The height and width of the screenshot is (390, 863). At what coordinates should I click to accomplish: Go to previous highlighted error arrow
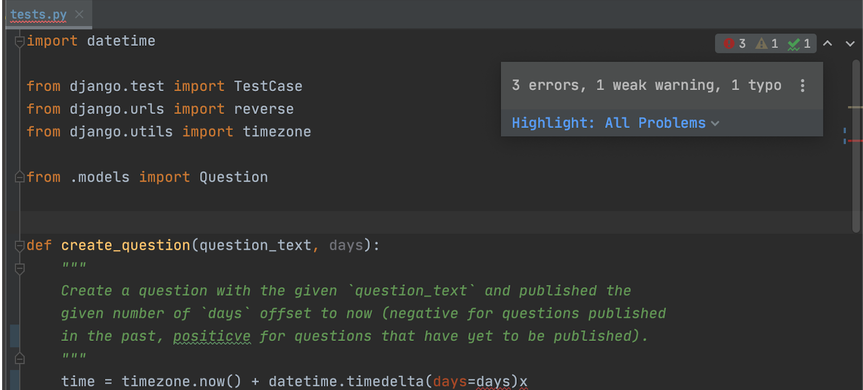pyautogui.click(x=827, y=44)
